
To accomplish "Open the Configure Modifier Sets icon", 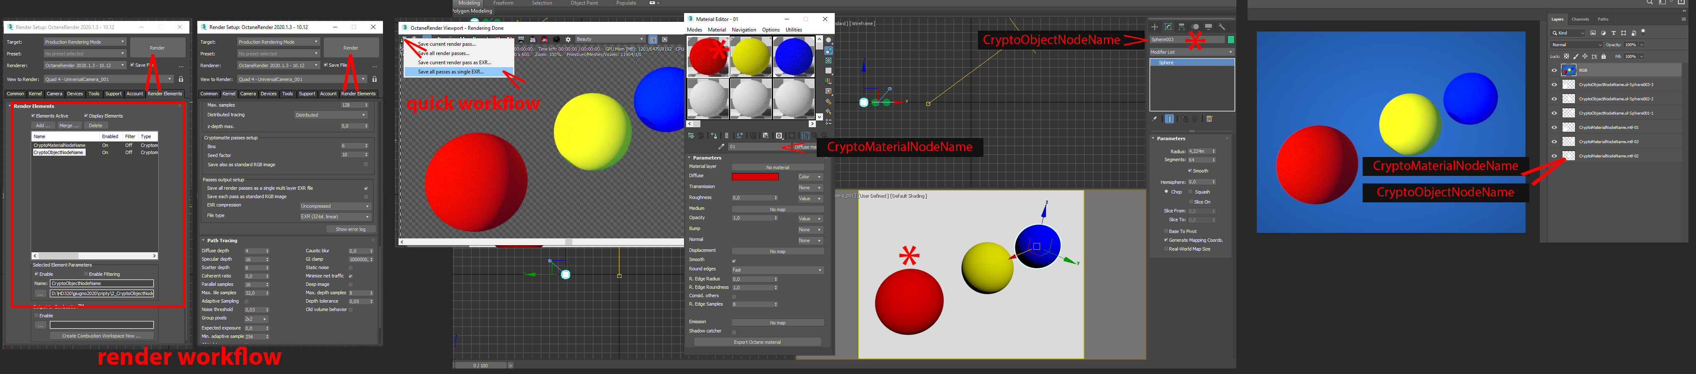I will 1209,119.
